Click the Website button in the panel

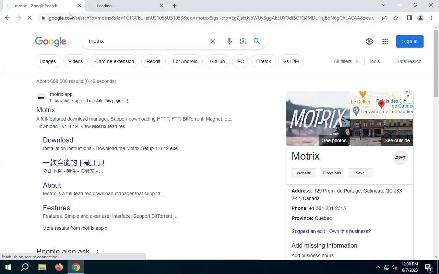coord(304,173)
